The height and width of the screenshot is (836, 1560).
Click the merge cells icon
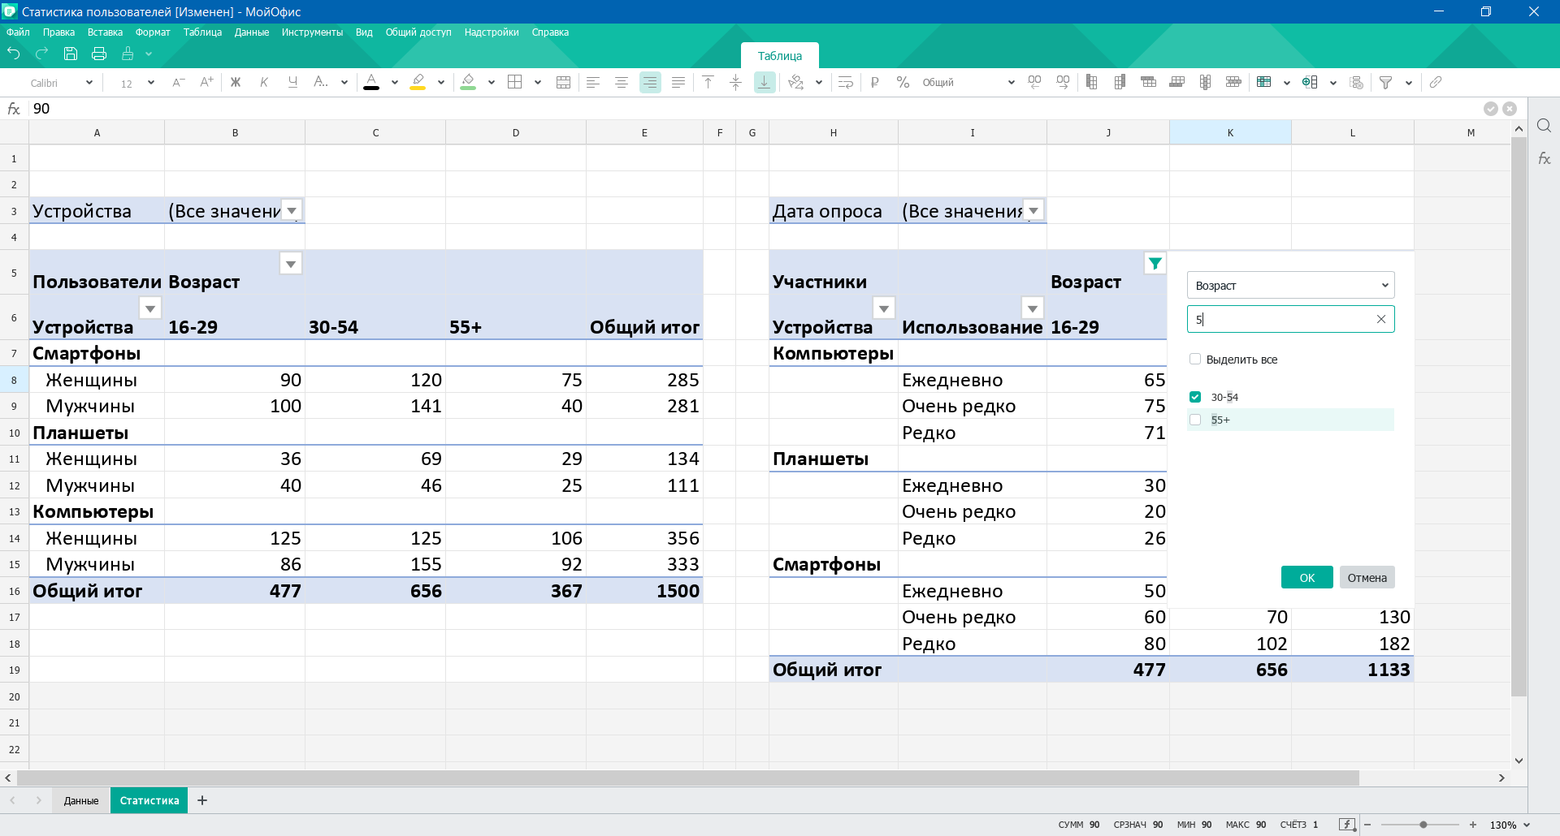(563, 82)
